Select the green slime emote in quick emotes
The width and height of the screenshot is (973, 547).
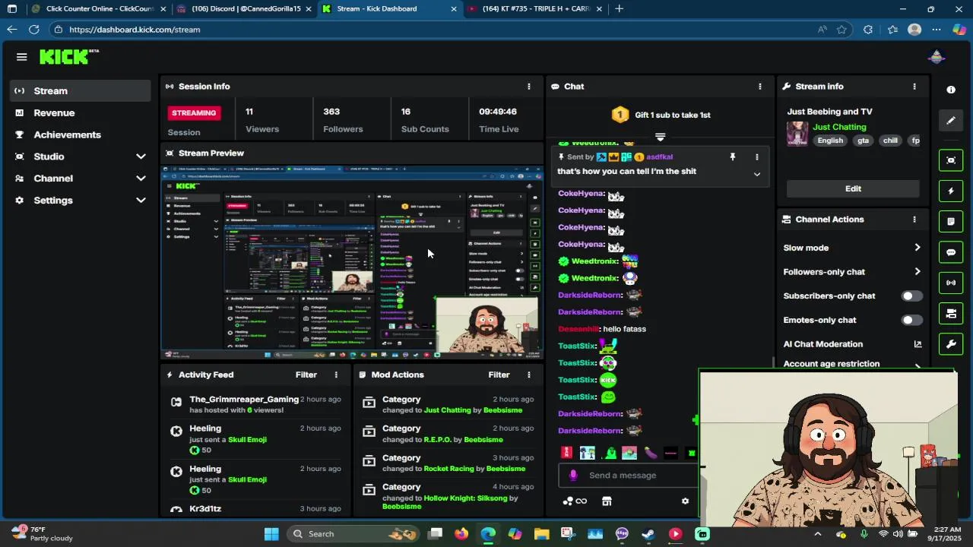(x=609, y=453)
